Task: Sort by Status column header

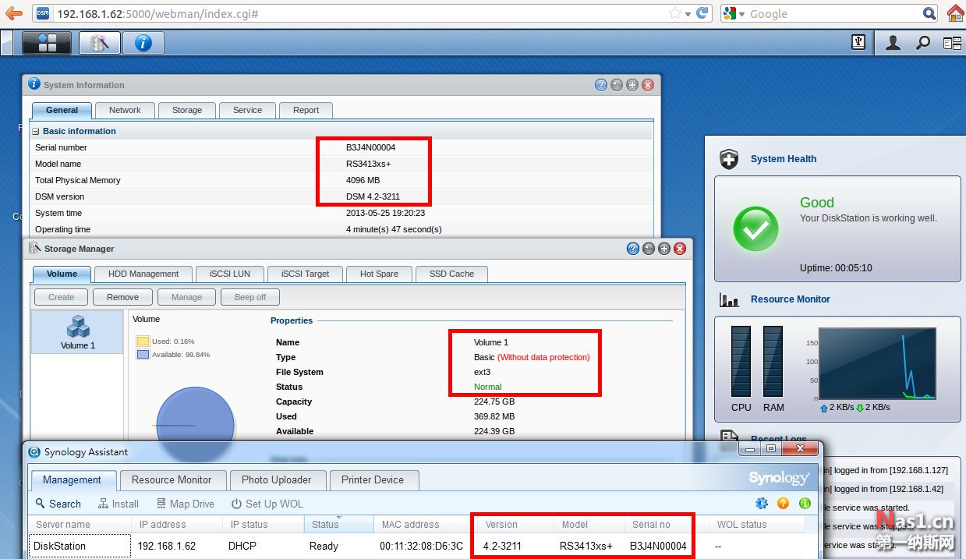Action: 338,525
